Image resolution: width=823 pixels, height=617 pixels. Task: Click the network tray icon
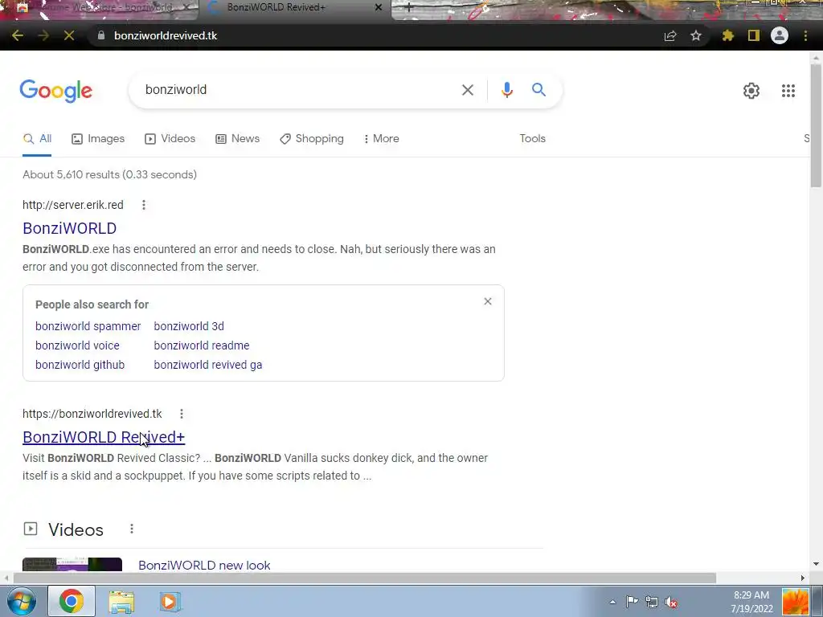pyautogui.click(x=651, y=602)
